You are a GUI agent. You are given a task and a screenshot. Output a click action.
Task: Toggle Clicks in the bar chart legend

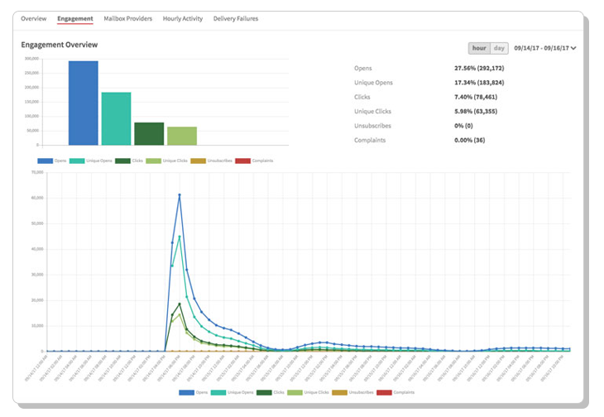click(129, 161)
